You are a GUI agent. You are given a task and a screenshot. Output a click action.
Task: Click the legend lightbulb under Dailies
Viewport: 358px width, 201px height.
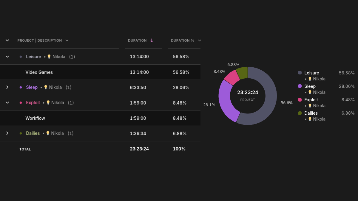pyautogui.click(x=310, y=119)
